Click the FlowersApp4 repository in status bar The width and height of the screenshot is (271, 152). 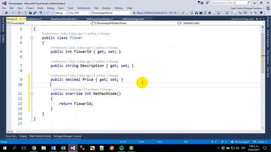[240, 142]
